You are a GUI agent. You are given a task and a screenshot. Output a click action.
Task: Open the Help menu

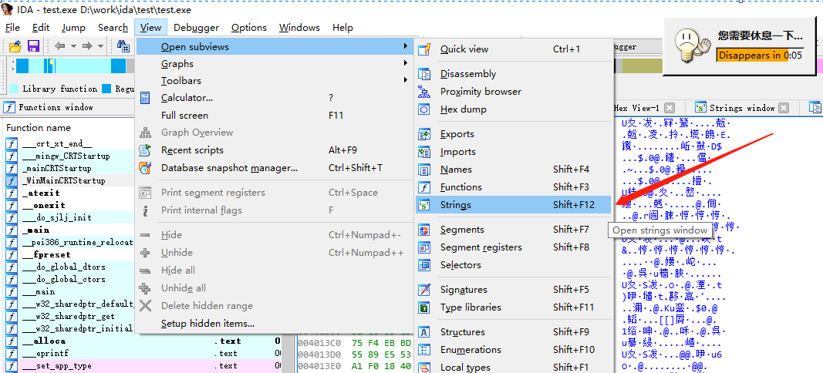coord(342,27)
